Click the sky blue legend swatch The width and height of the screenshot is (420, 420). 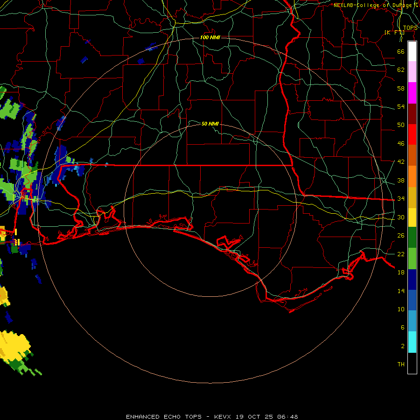click(412, 321)
